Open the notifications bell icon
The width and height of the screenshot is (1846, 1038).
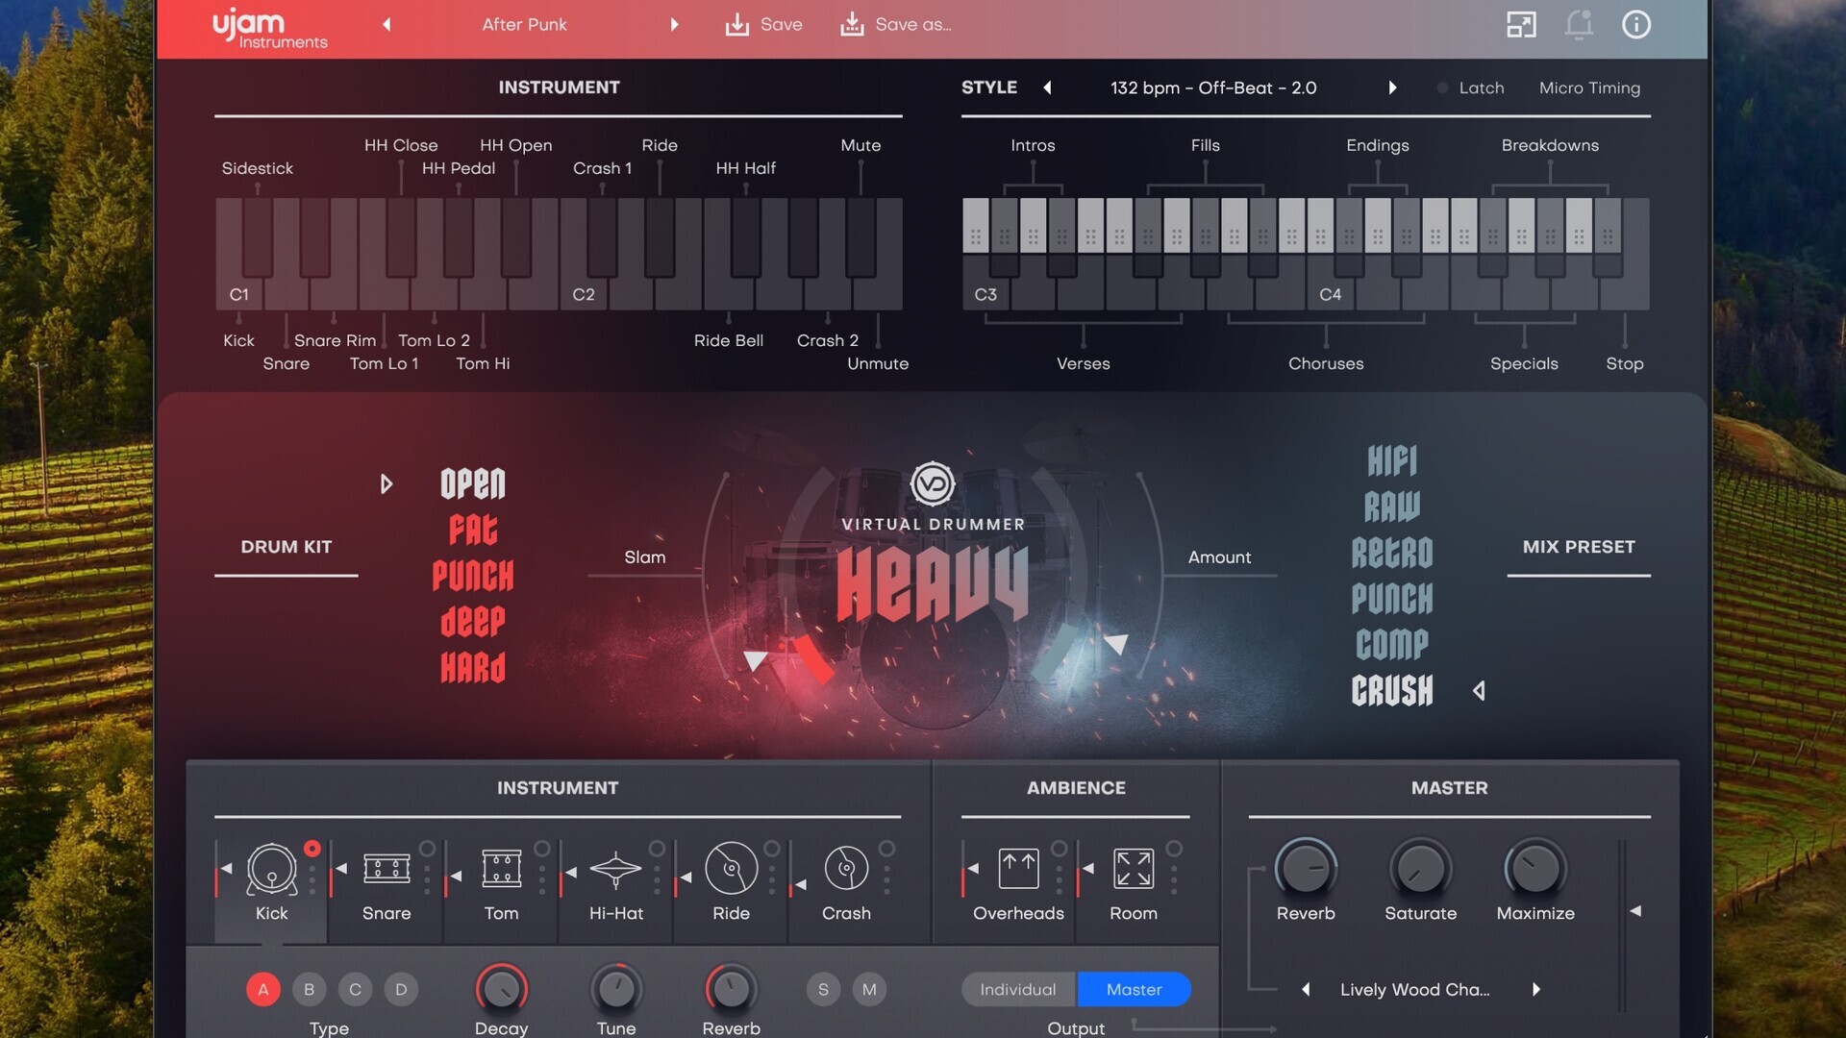pos(1579,24)
